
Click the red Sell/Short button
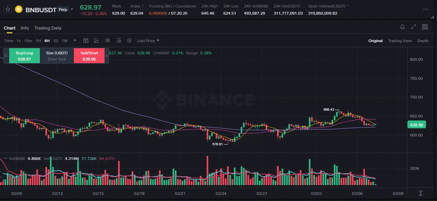point(89,56)
